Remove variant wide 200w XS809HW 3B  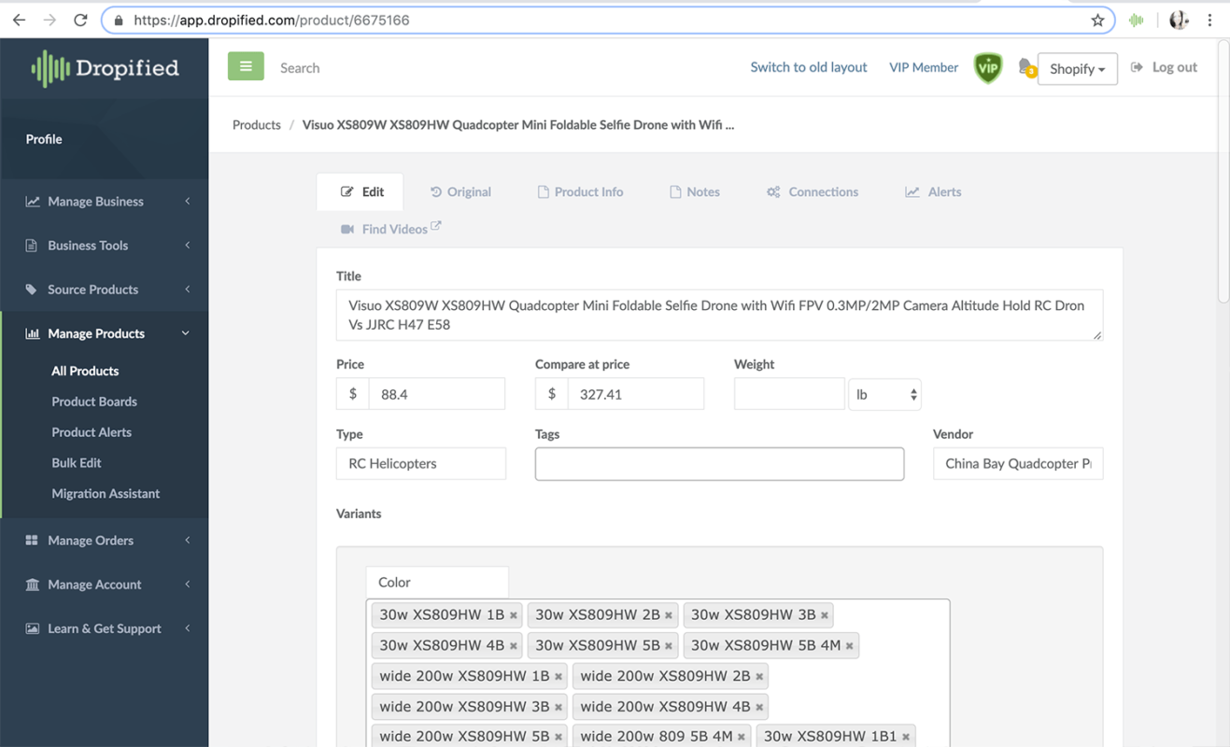coord(558,708)
